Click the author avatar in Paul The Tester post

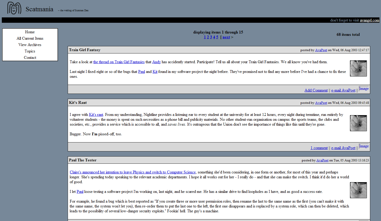pos(358,190)
